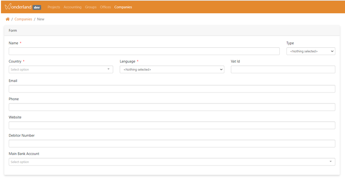This screenshot has width=345, height=180.
Task: Click the Debitor Number label
Action: [x=21, y=135]
